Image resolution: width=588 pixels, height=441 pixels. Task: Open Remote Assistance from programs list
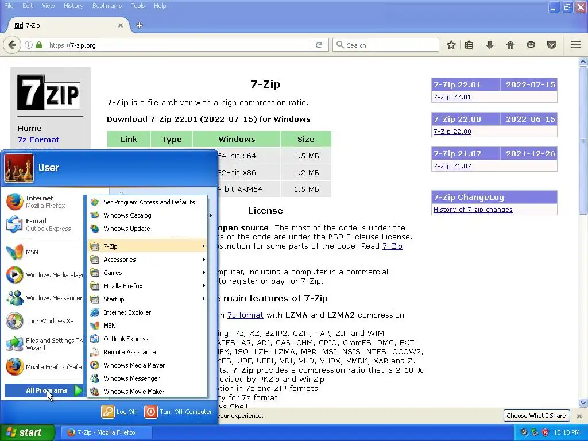[147, 352]
